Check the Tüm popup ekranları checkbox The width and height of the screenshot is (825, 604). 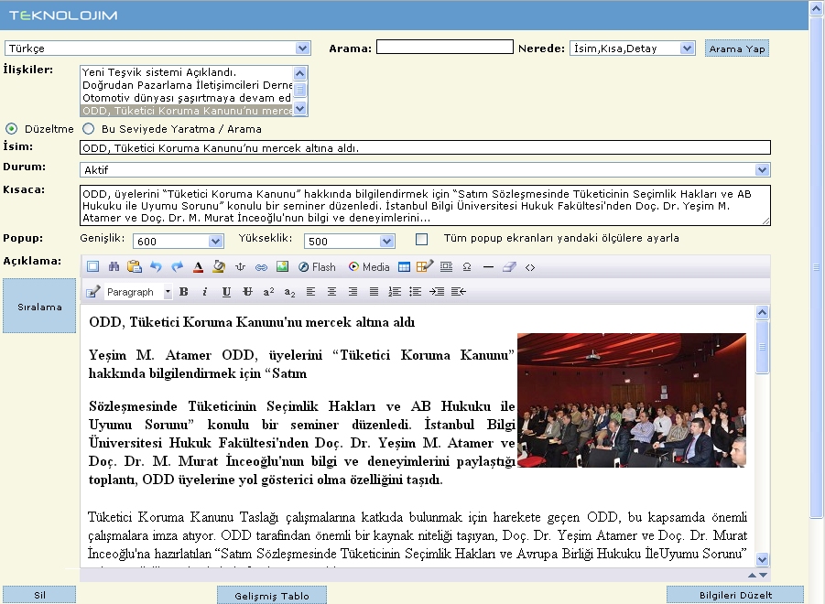[421, 239]
